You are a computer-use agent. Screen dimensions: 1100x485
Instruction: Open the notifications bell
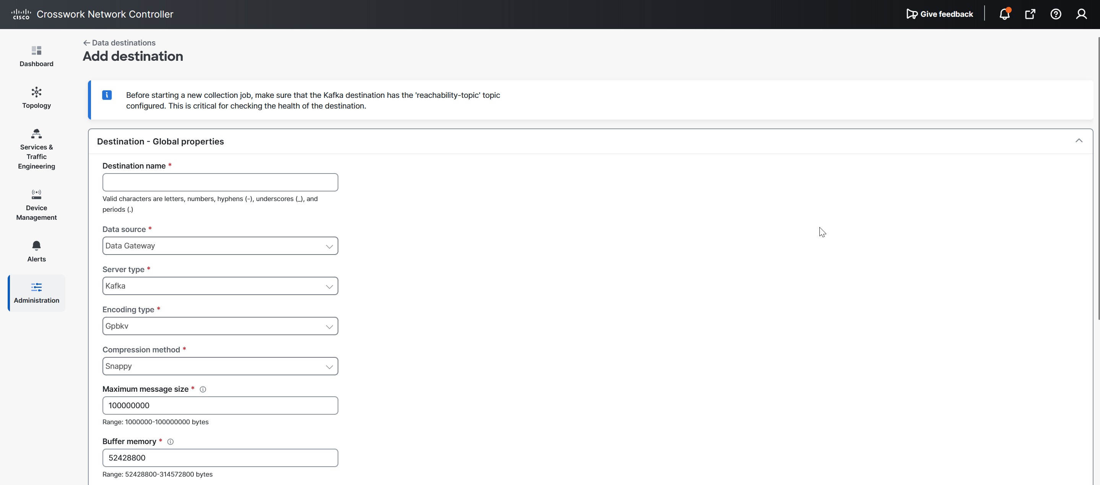point(1004,14)
